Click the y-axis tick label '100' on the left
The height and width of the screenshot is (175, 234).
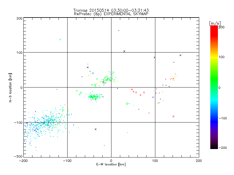[19, 52]
